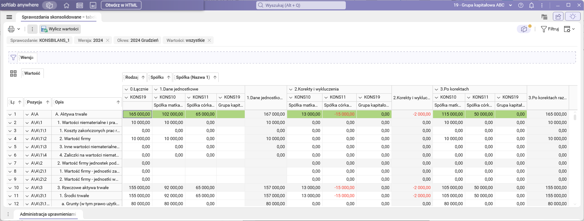Viewport: 584px width, 221px height.
Task: Collapse the 2.Korekty i wykluczenia column group
Action: click(x=291, y=89)
